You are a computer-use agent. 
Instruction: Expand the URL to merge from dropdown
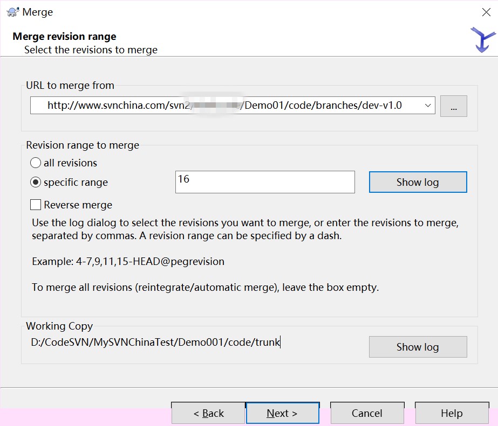pos(428,106)
